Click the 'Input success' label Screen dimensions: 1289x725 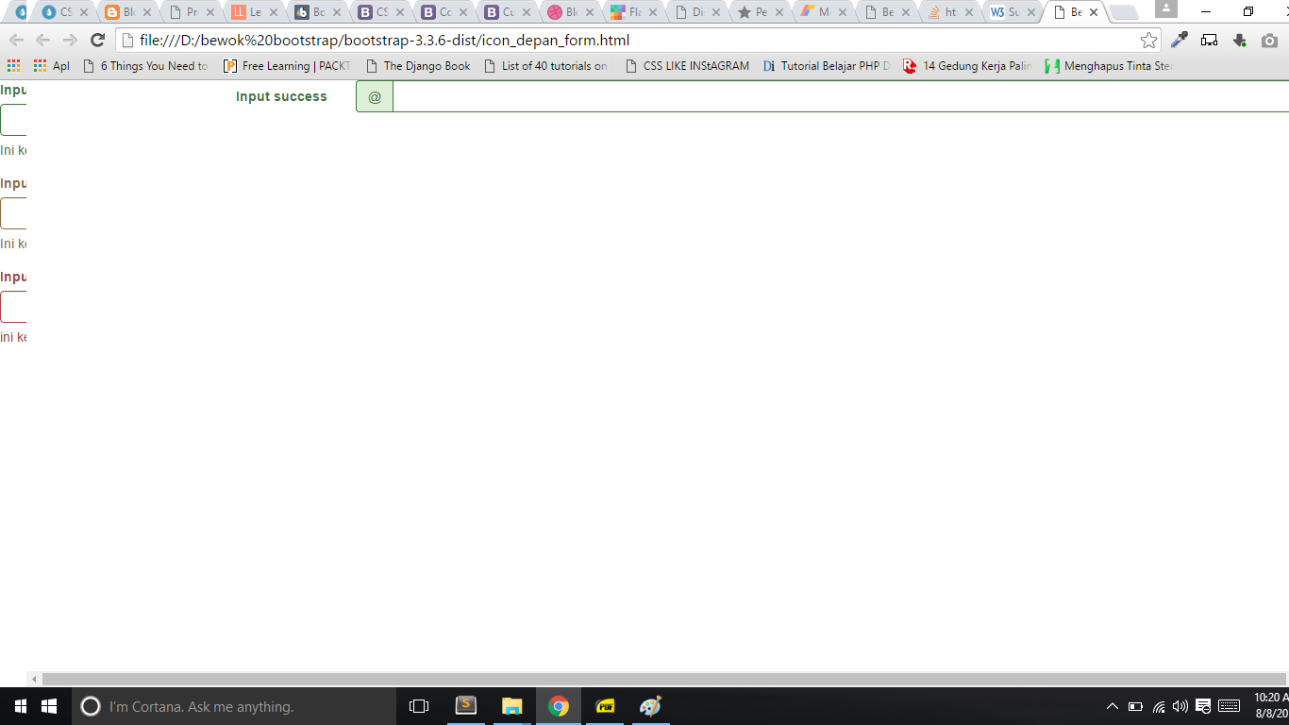click(x=281, y=96)
